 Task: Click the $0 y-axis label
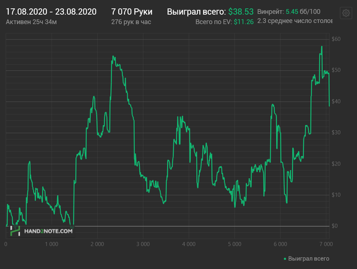click(335, 226)
